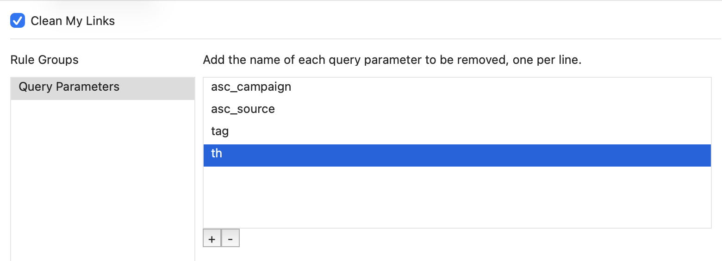Screen dimensions: 722x261
Task: Click the highlighted th parameter row
Action: point(456,154)
